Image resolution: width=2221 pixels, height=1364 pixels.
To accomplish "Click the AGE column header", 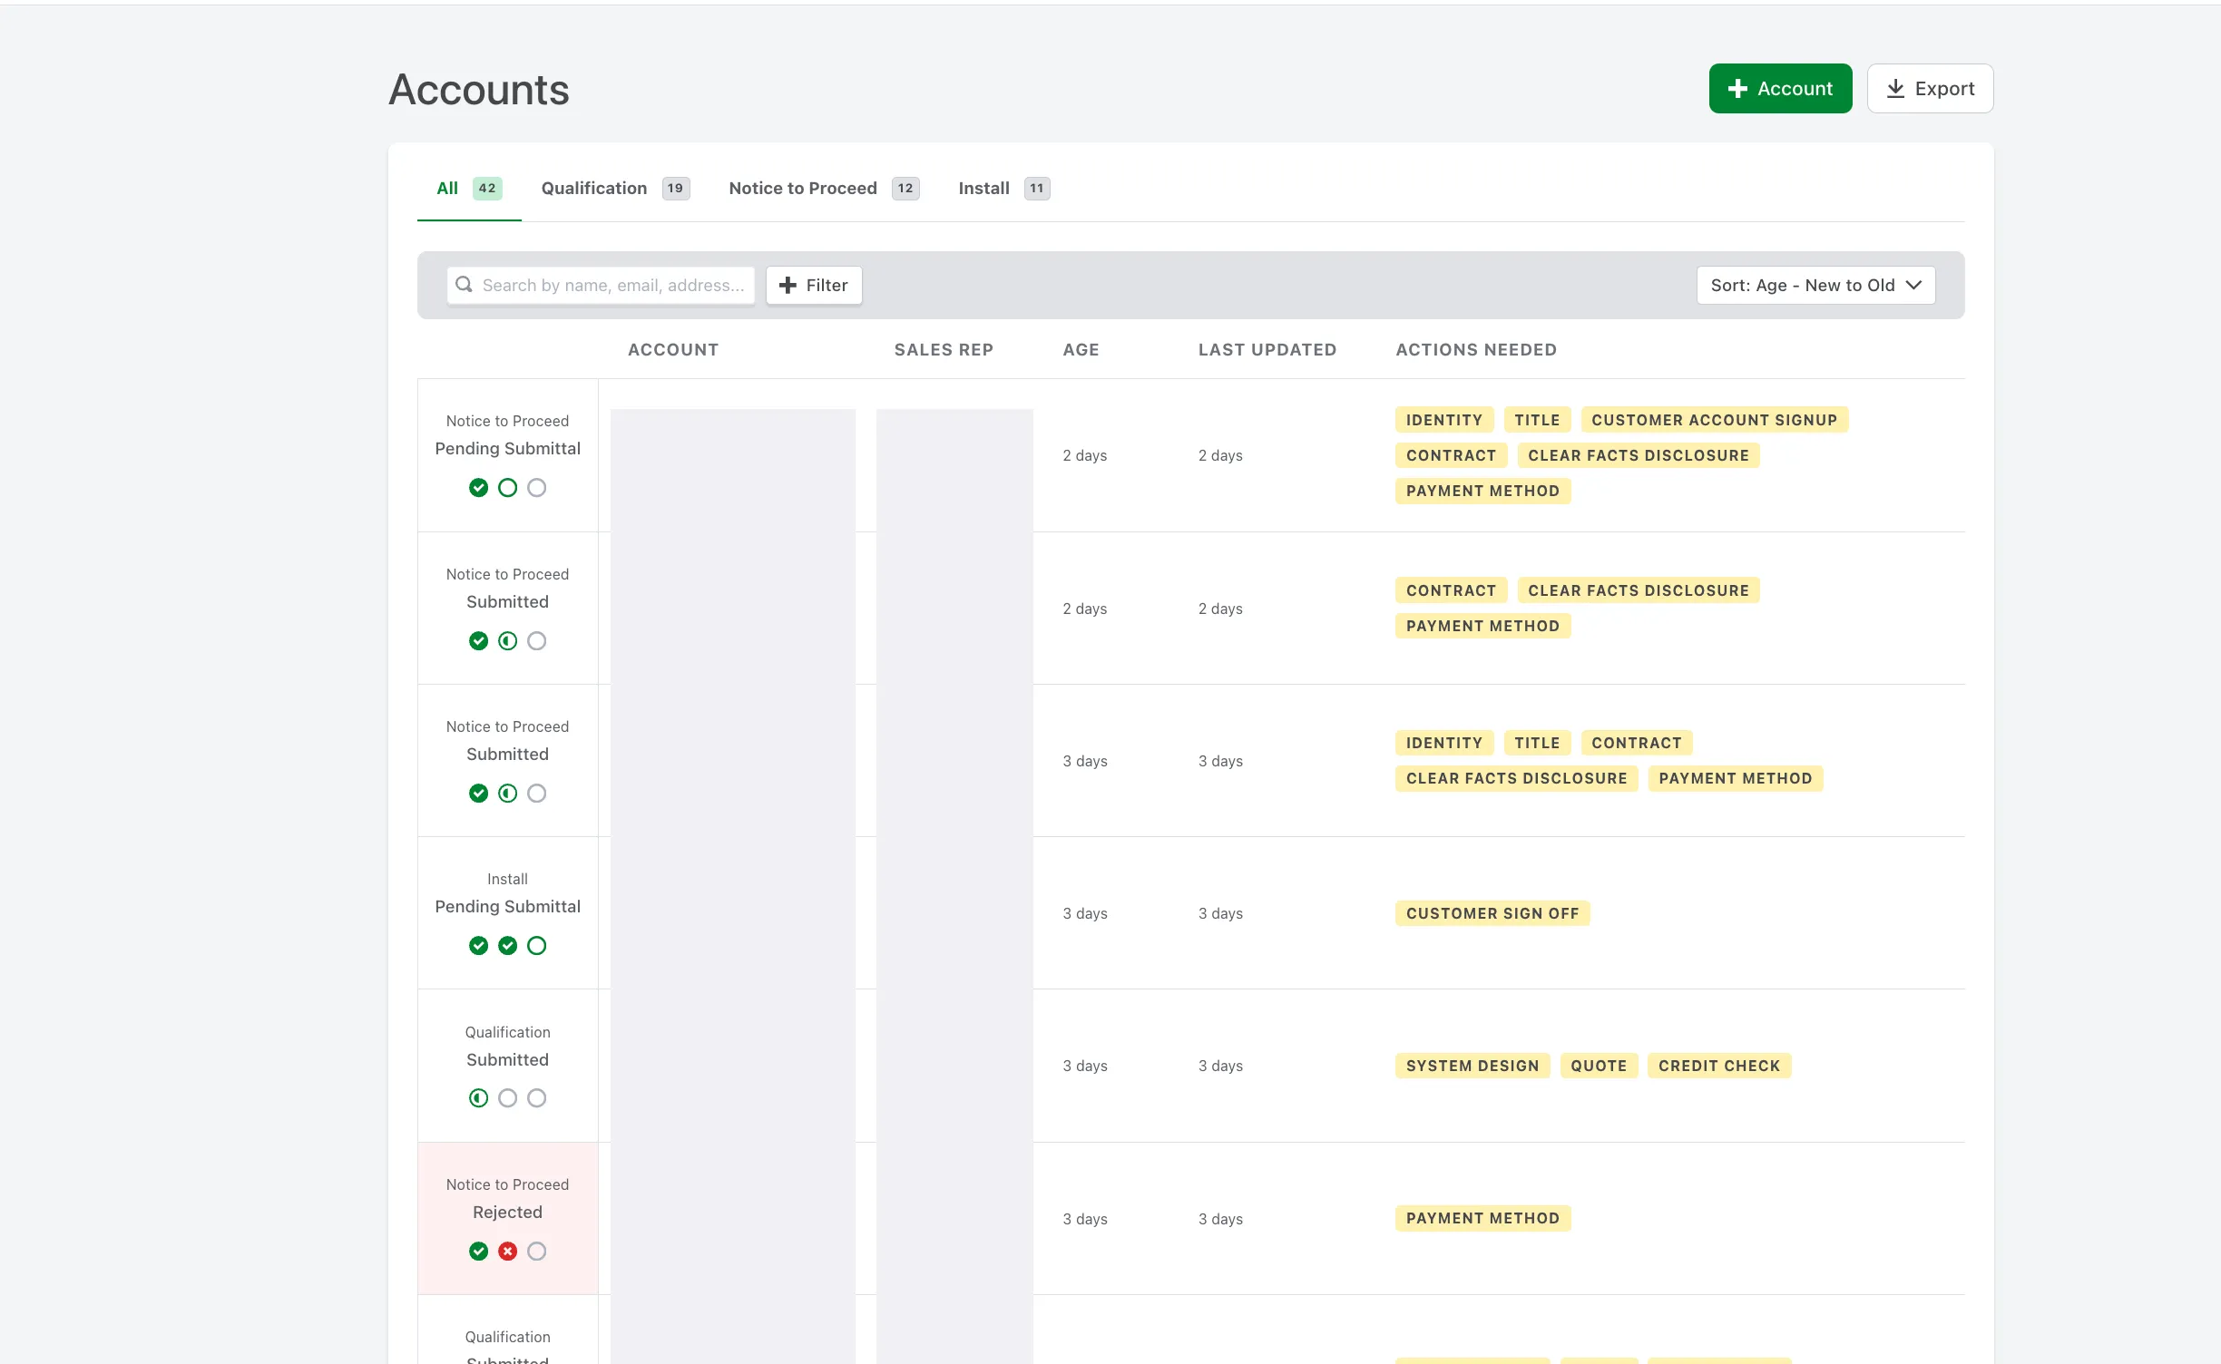I will [1081, 349].
